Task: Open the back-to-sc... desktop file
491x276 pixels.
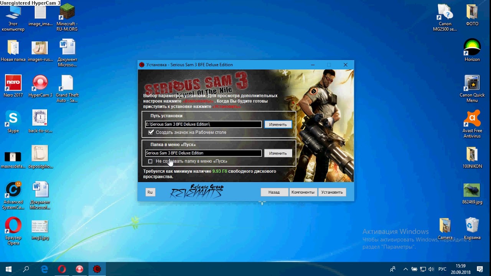Action: click(40, 122)
